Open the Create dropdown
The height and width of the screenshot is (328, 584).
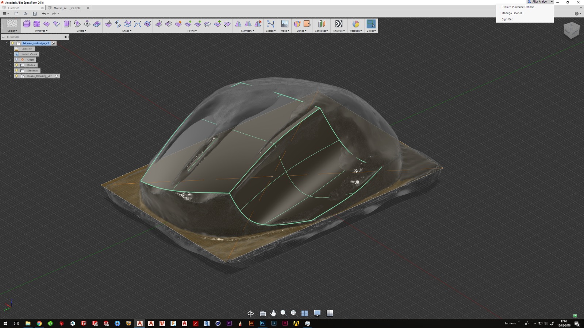coord(81,31)
